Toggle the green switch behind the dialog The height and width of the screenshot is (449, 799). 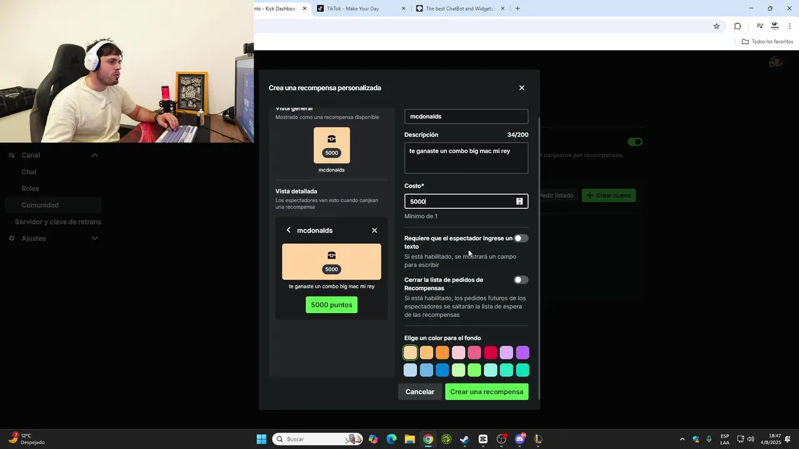click(635, 142)
